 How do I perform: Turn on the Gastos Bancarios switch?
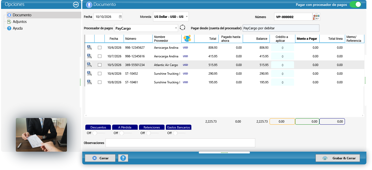[x=179, y=133]
